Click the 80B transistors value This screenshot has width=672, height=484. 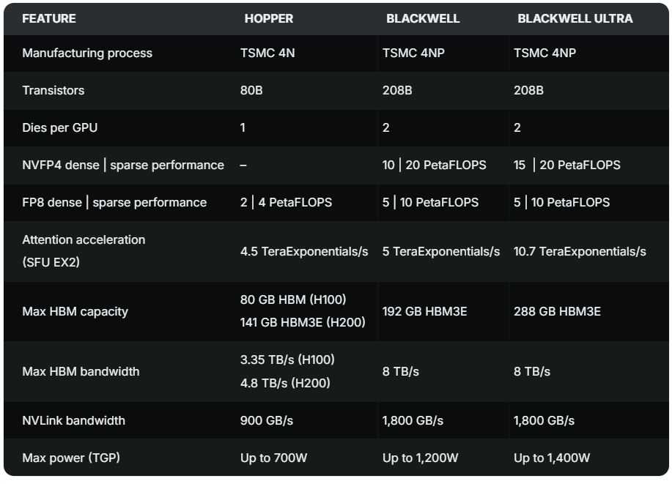click(x=251, y=90)
